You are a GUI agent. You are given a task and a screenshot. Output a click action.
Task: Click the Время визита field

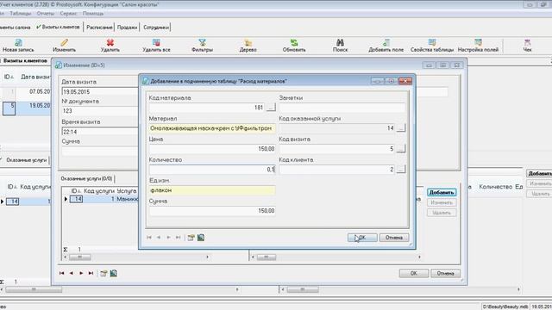coord(100,132)
